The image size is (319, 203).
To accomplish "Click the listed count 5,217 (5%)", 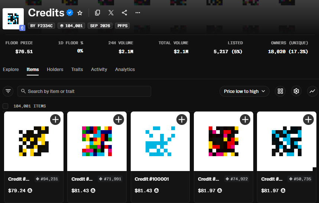I will (228, 52).
